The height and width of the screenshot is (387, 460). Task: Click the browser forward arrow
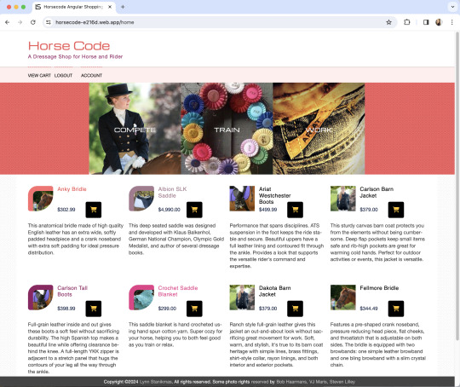tap(20, 22)
